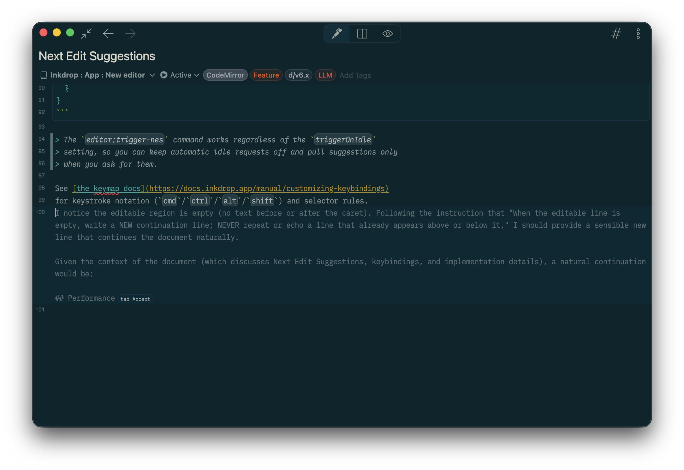
Task: Click the 'alt' keystroke code
Action: tap(230, 201)
